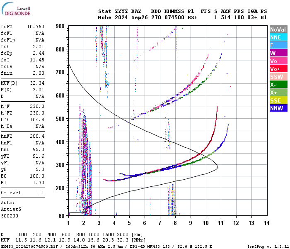The image size is (290, 249).
Task: Click the SSW legend color box
Action: (x=278, y=77)
